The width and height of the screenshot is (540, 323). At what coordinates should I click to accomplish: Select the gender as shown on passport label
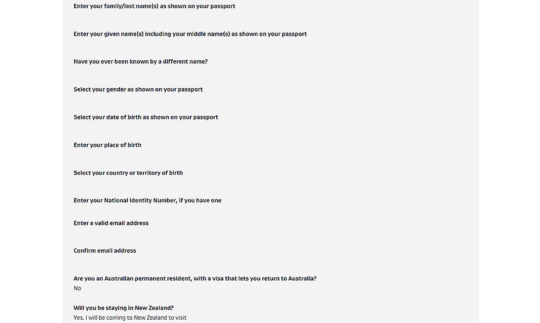click(138, 89)
